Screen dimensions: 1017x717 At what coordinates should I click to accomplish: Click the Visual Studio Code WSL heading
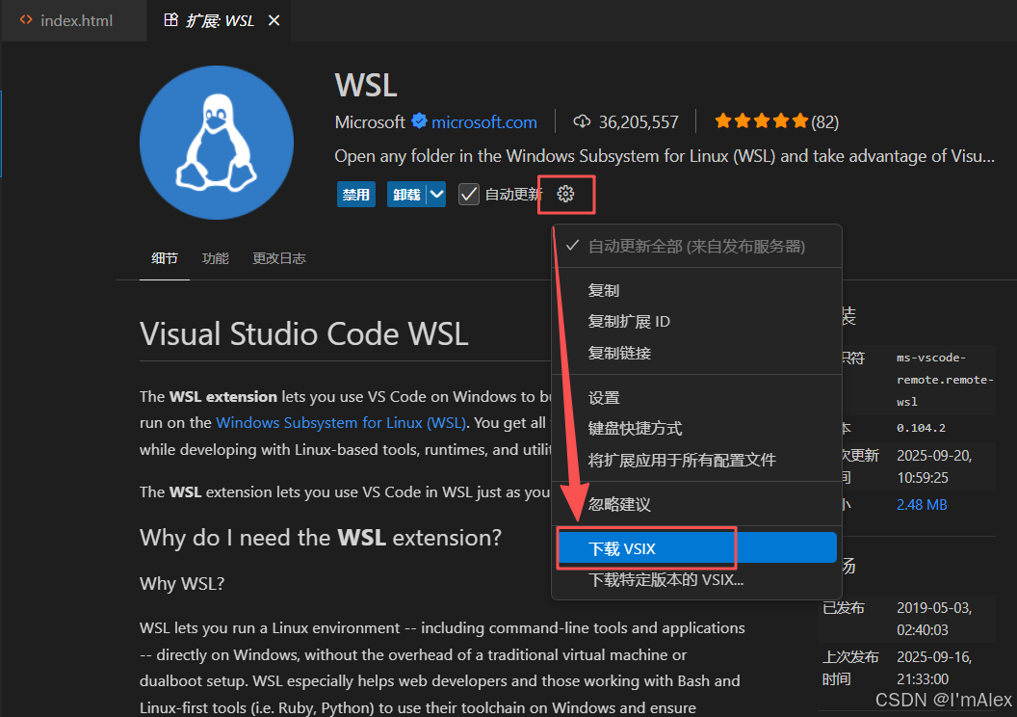(303, 333)
